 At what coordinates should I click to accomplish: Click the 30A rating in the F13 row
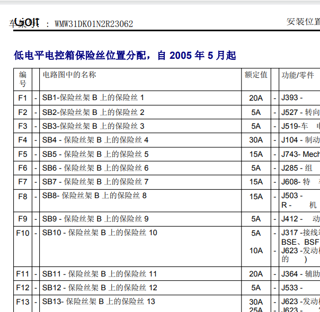256,302
